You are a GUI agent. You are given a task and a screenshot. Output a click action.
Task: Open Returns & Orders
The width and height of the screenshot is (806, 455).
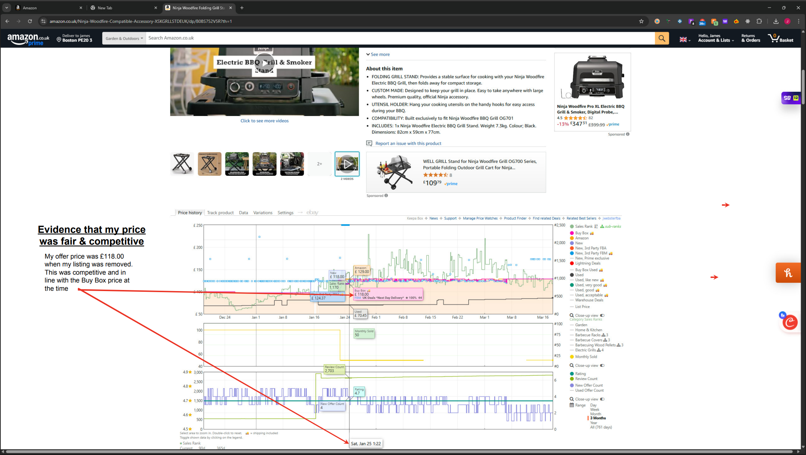(x=750, y=38)
